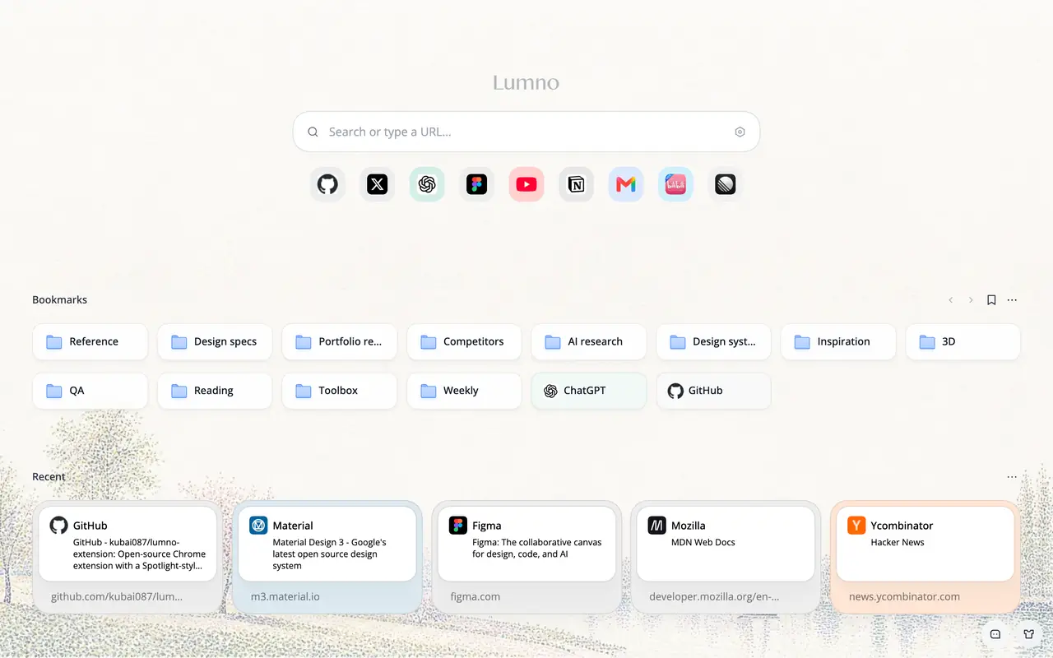The image size is (1053, 658).
Task: Open the Reading bookmark folder
Action: pos(215,391)
